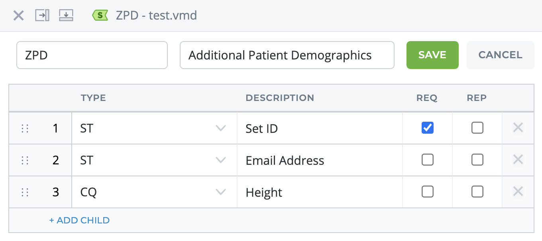Click the drag handle of row 2
The width and height of the screenshot is (542, 241).
point(25,160)
